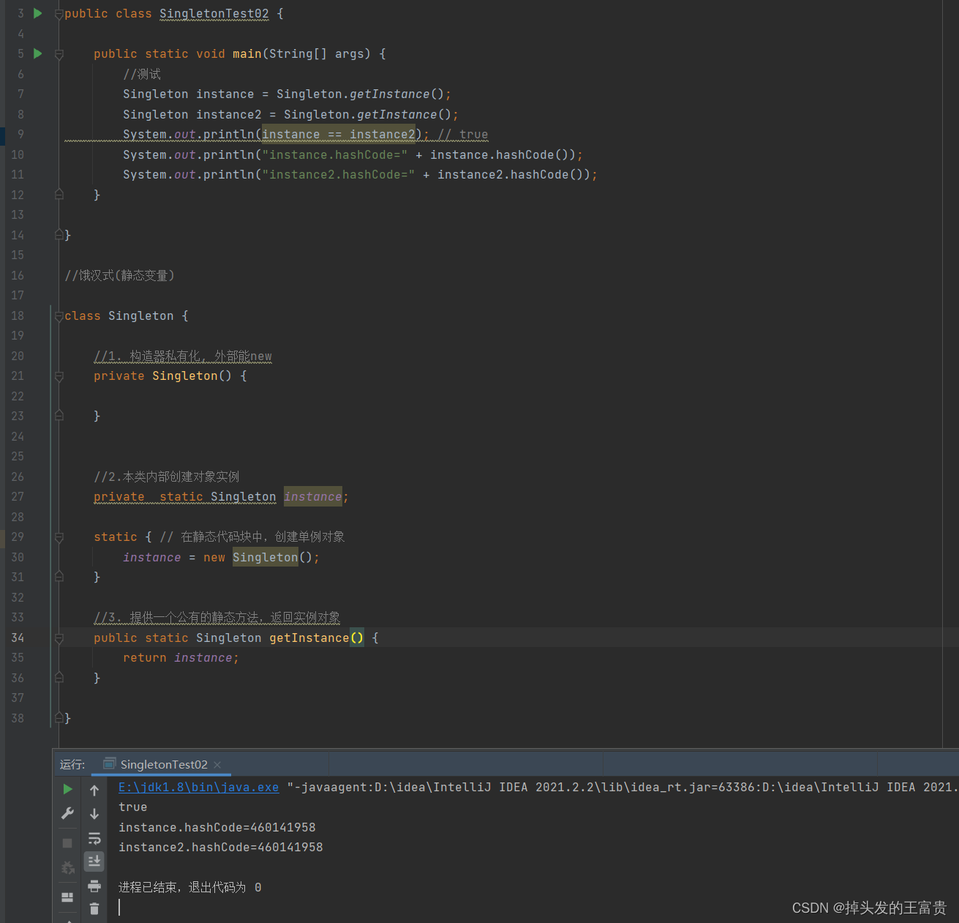Close the SingletonTest02 run tab
The height and width of the screenshot is (923, 959).
pyautogui.click(x=217, y=765)
